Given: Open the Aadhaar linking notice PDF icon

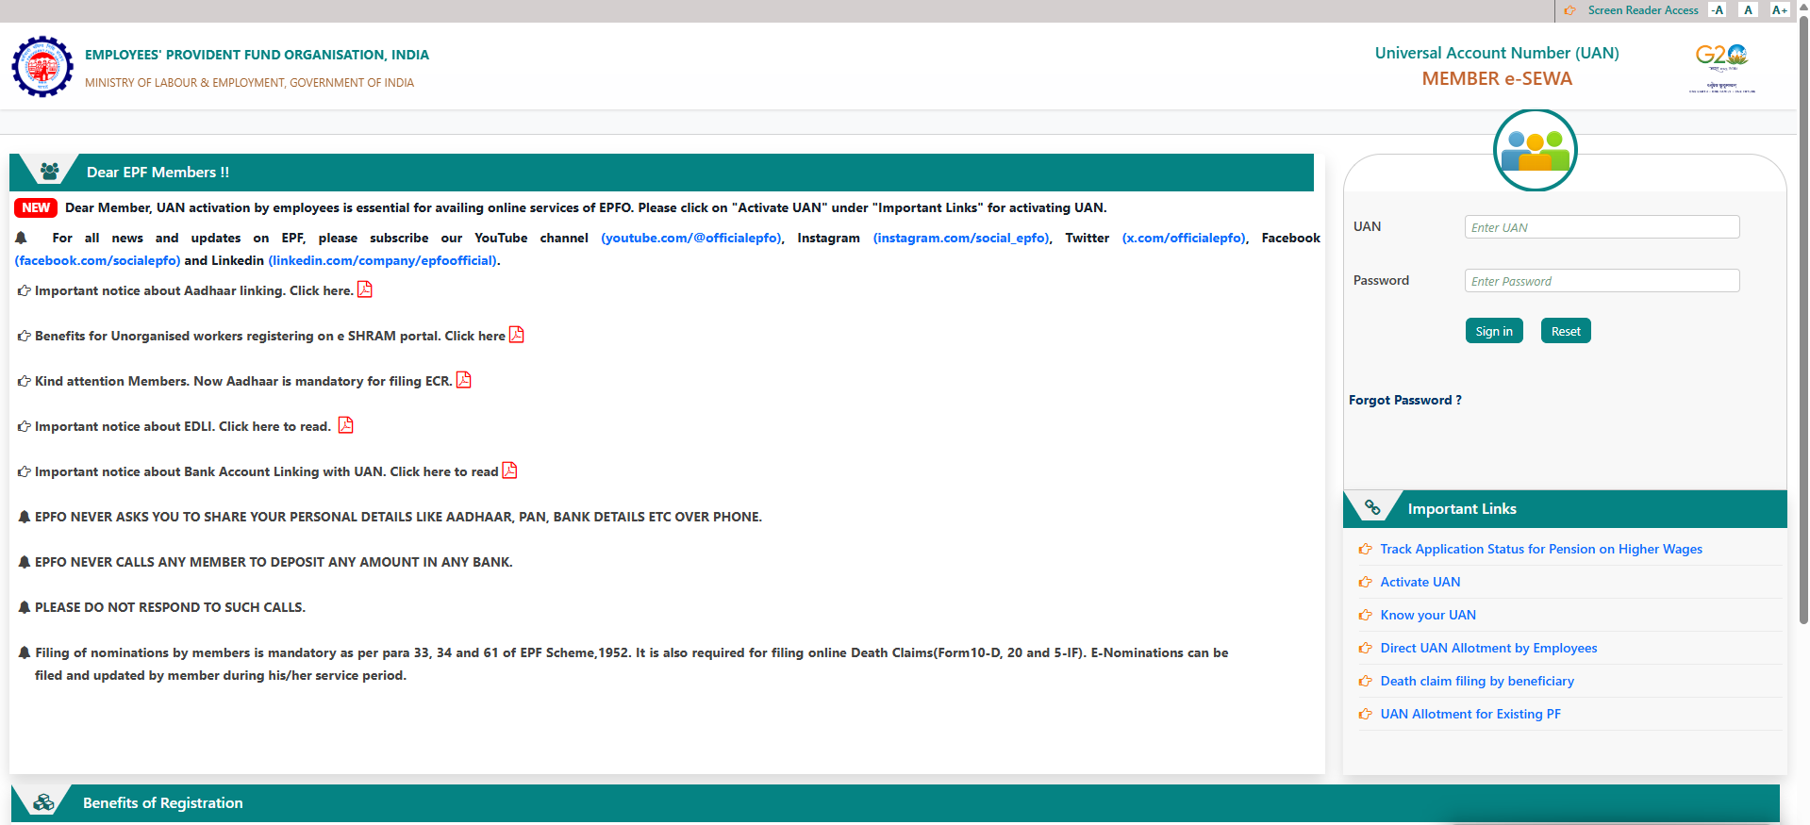Looking at the screenshot, I should 365,289.
